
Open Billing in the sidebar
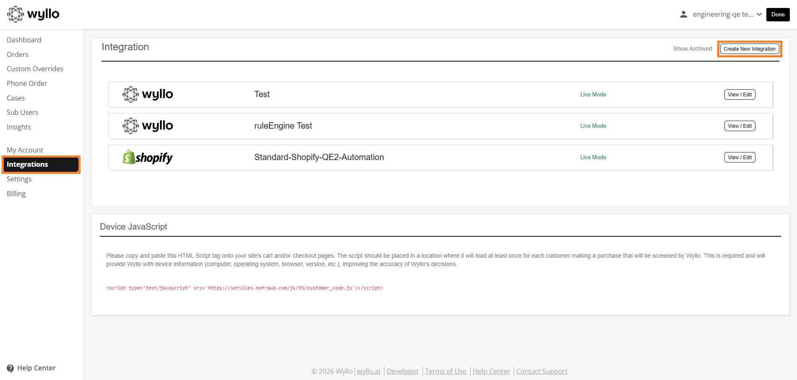point(16,194)
